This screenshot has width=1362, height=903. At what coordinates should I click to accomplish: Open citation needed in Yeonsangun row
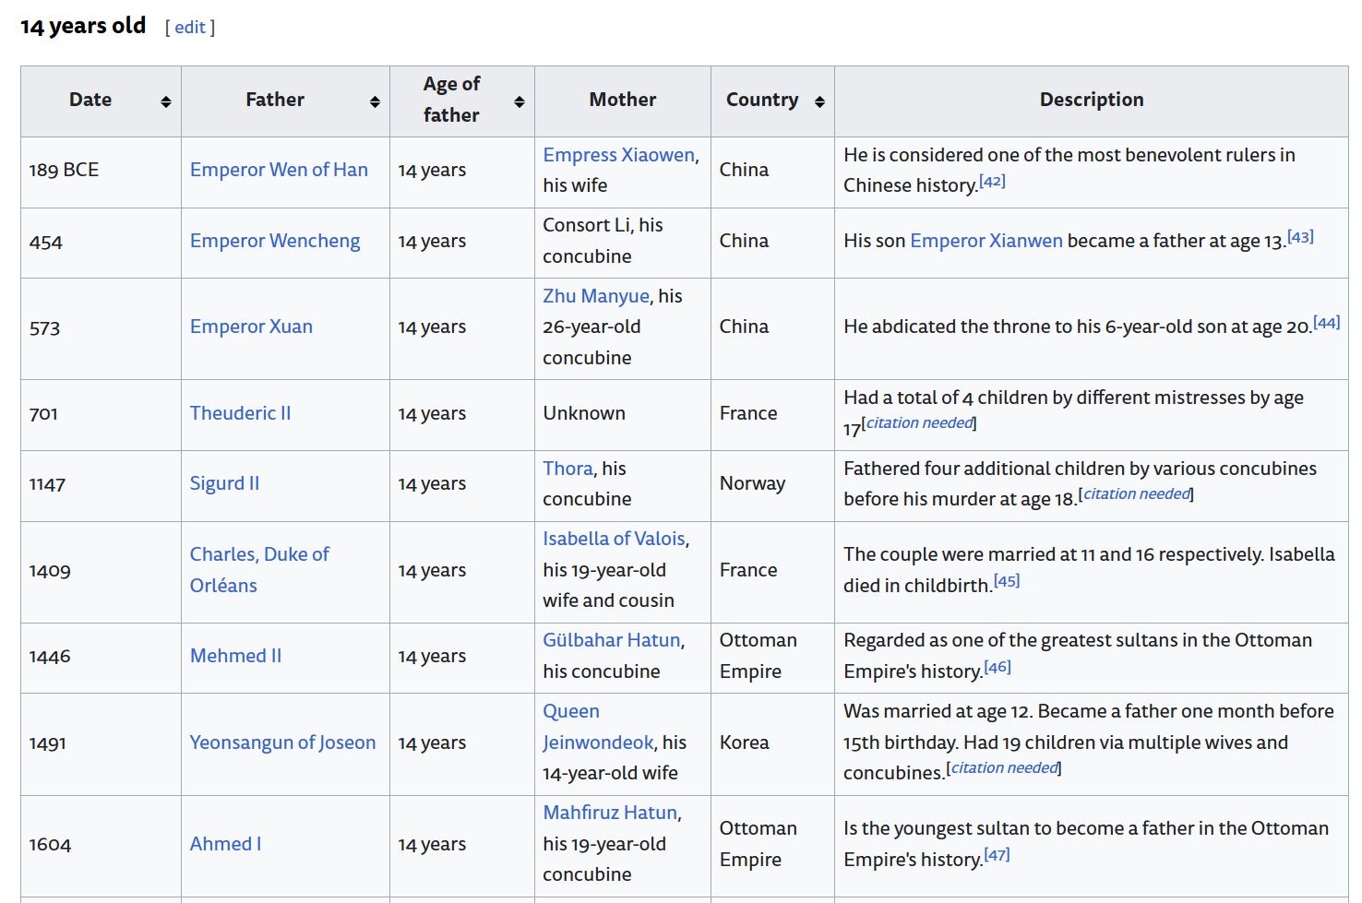(1004, 767)
